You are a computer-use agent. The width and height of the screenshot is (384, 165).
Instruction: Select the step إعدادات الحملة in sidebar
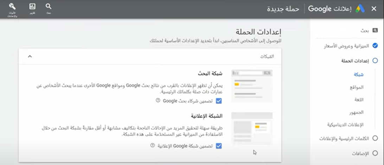tap(359, 61)
